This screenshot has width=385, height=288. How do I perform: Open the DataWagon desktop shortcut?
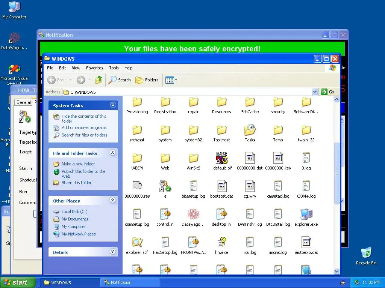[14, 41]
